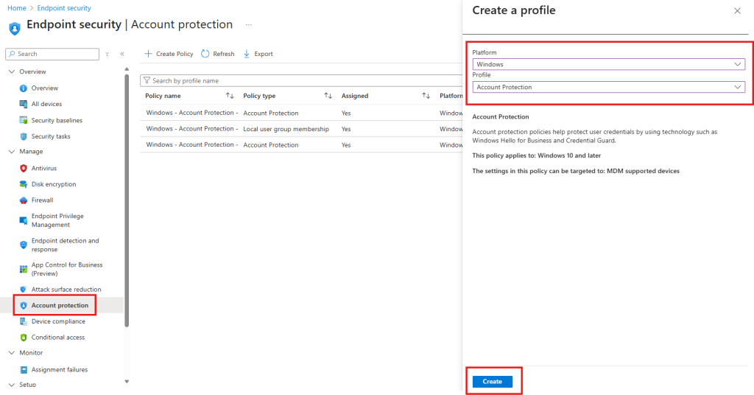Click the Refresh circular arrow icon
The width and height of the screenshot is (754, 395).
click(205, 53)
